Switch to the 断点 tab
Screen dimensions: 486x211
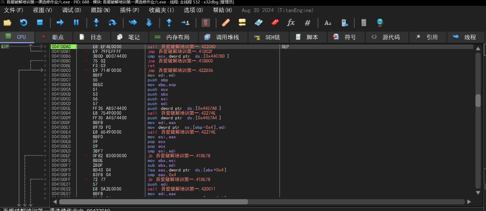(x=54, y=37)
